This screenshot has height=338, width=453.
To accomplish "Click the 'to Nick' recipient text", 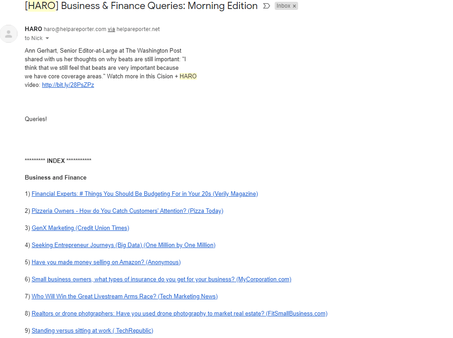I will [33, 38].
